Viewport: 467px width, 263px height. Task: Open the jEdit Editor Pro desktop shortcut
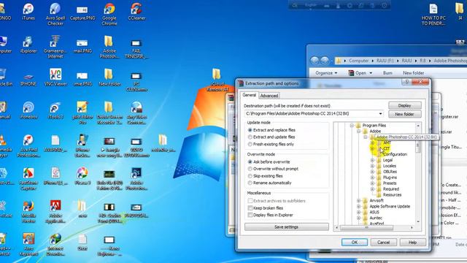(82, 113)
